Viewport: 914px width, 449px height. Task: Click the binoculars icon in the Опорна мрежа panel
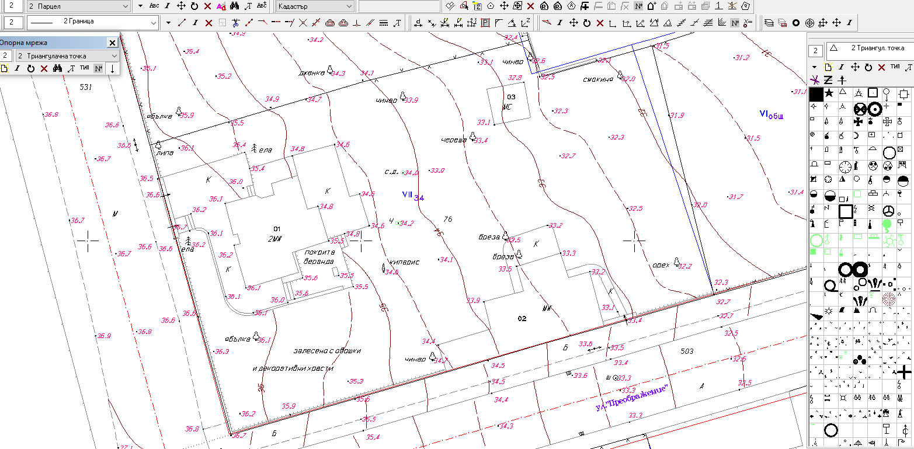point(57,69)
